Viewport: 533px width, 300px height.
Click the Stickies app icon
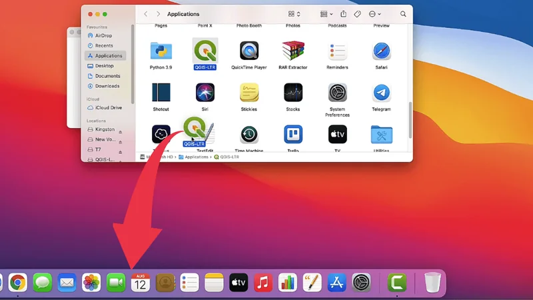249,93
